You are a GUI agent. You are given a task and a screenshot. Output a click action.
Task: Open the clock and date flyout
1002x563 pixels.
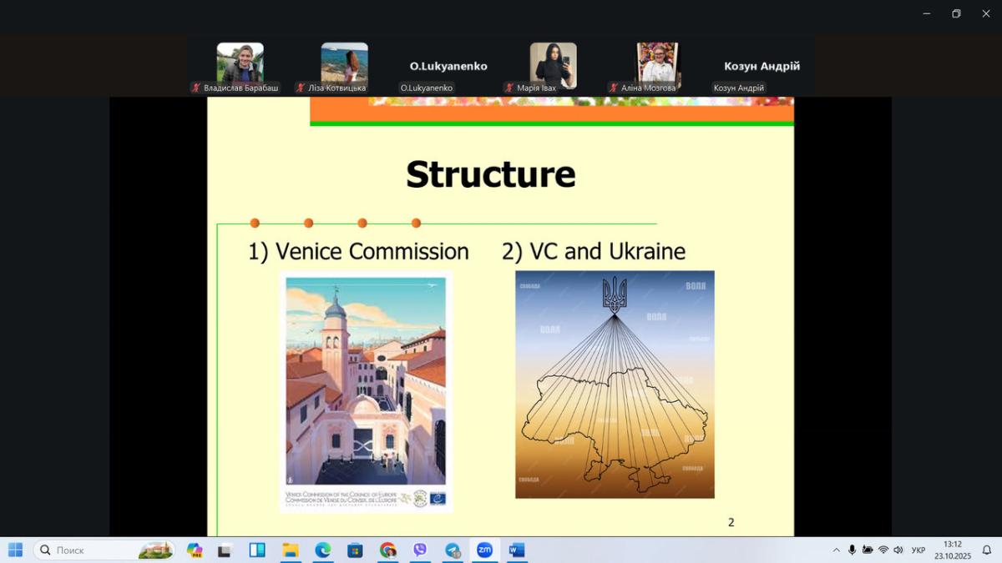click(952, 550)
